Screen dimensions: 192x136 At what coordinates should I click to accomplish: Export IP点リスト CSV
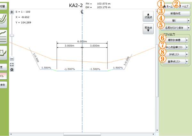[x=174, y=54]
